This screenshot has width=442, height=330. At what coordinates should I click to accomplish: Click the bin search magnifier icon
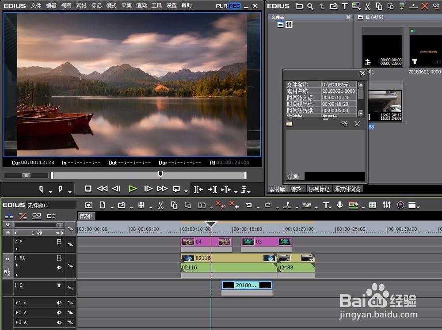(x=310, y=6)
